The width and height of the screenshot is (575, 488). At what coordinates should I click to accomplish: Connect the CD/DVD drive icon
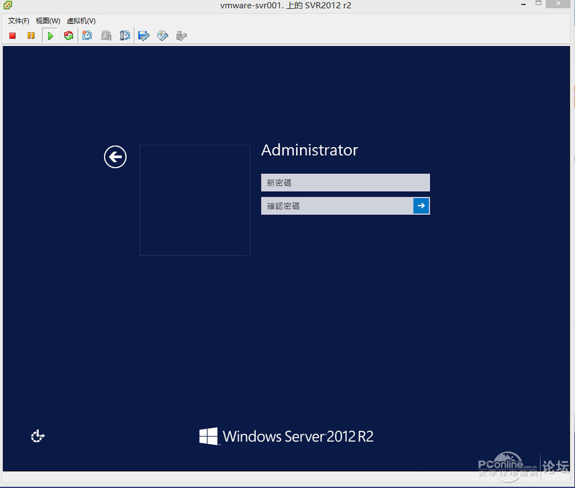coord(162,36)
